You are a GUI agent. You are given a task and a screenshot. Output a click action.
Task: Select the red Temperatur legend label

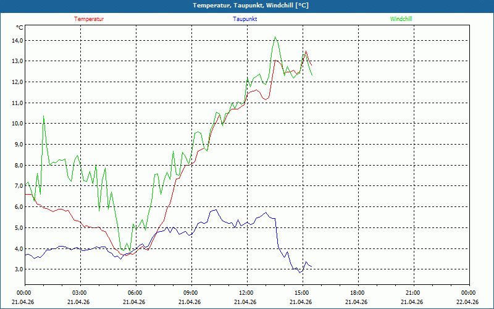click(x=89, y=19)
